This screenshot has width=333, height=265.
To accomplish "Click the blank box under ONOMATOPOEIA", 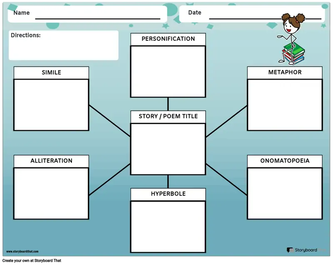I will (x=285, y=194).
